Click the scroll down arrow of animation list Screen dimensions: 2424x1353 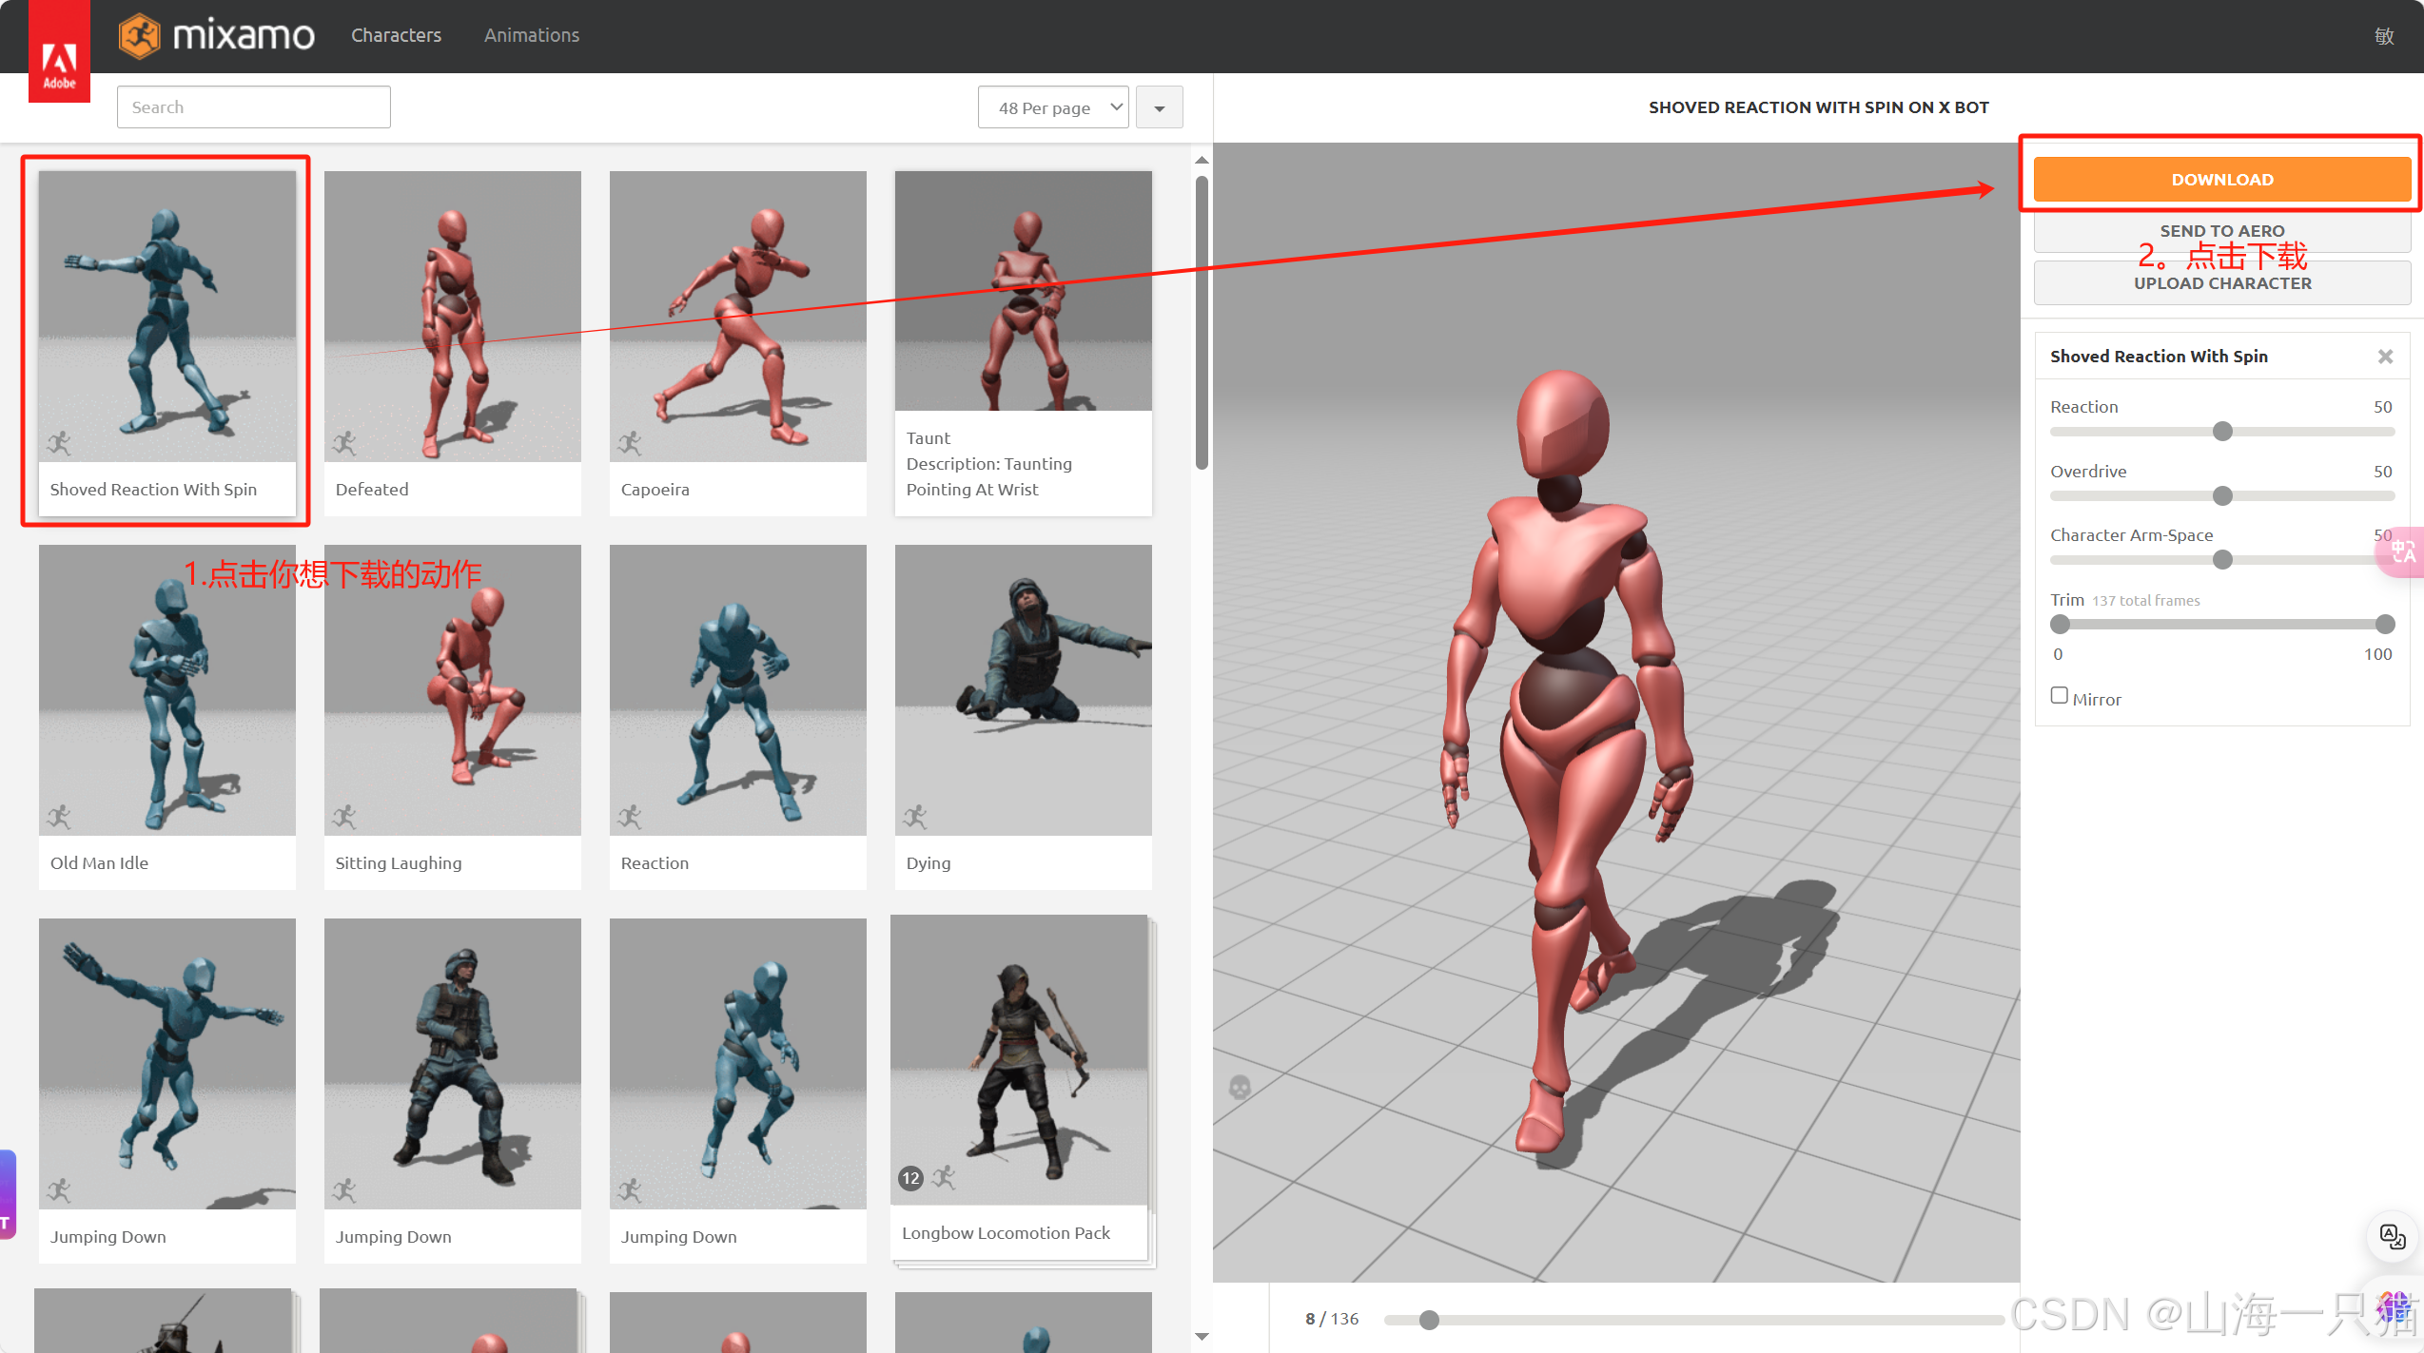(1202, 1337)
